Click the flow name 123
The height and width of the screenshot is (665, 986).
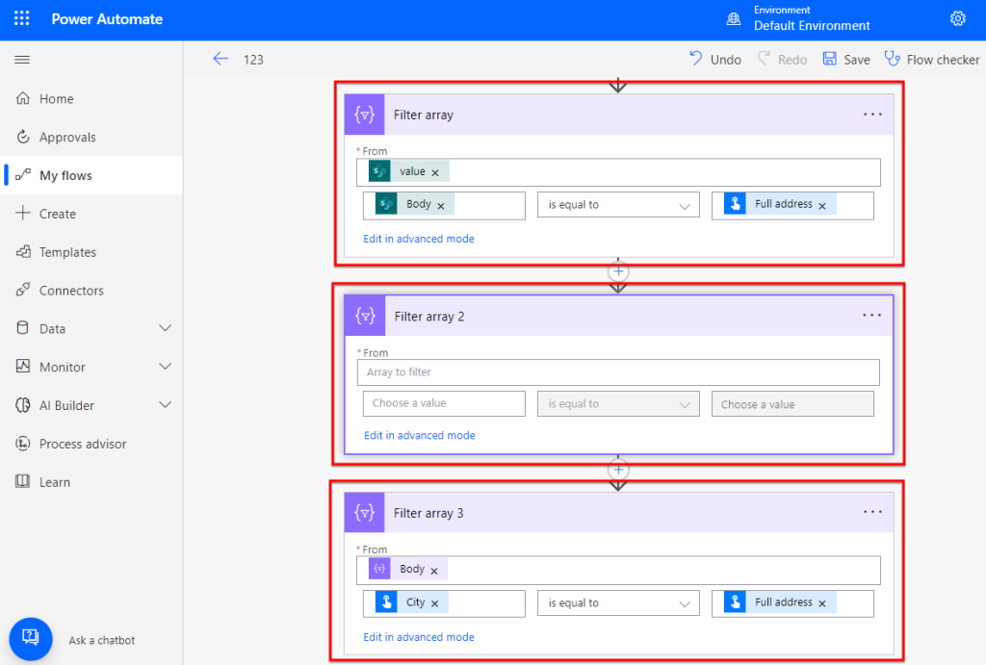coord(253,60)
